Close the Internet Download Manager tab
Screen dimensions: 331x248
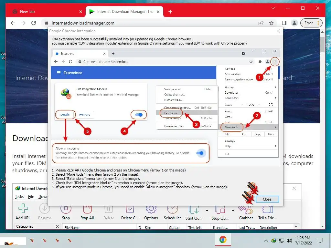click(158, 12)
